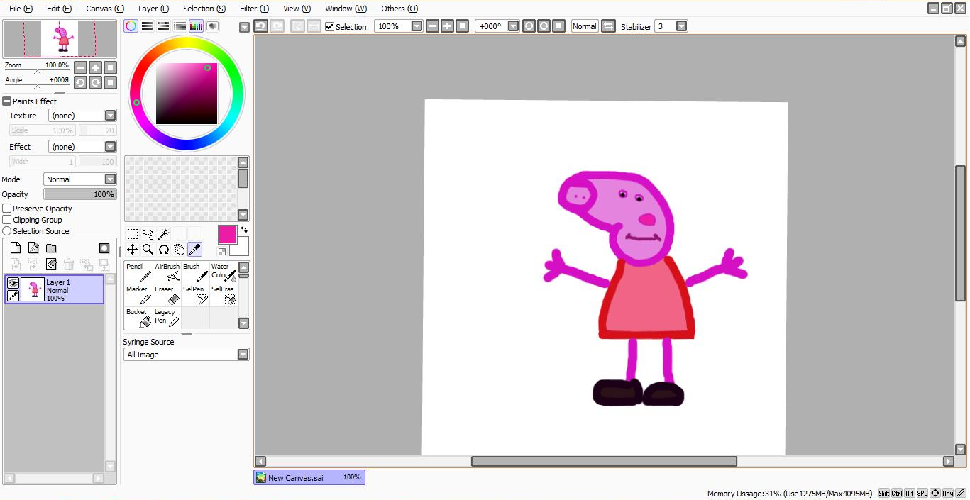The width and height of the screenshot is (970, 500).
Task: Enable Clipping Group
Action: point(7,220)
